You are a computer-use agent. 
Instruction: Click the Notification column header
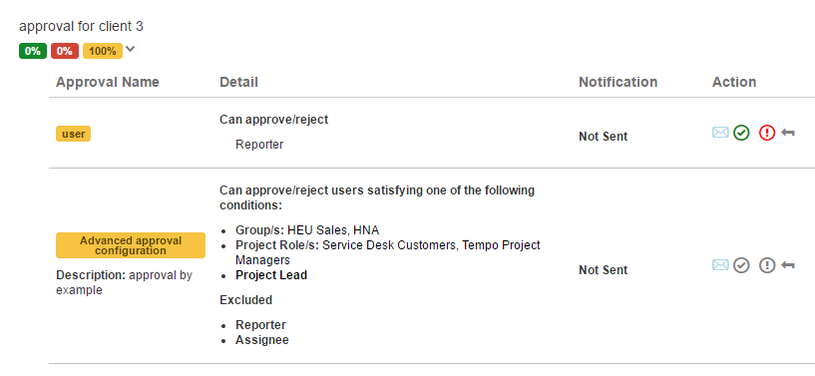pos(618,82)
